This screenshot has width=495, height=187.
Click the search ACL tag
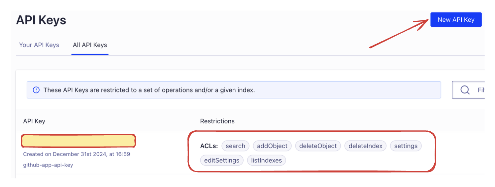click(235, 146)
